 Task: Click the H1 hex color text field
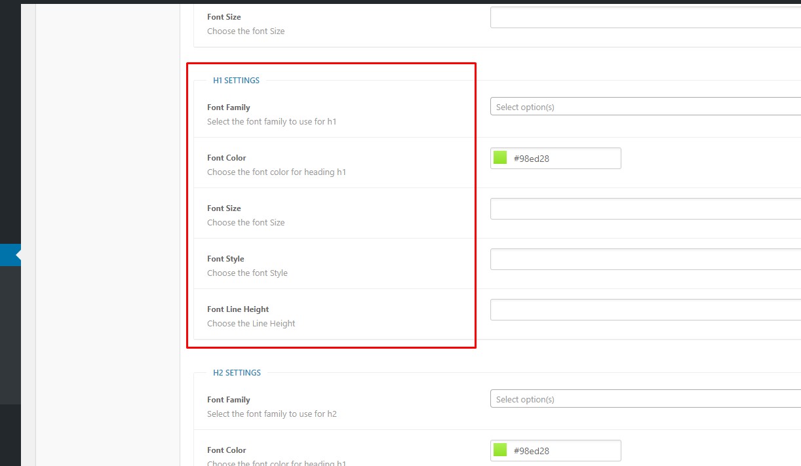pos(564,158)
